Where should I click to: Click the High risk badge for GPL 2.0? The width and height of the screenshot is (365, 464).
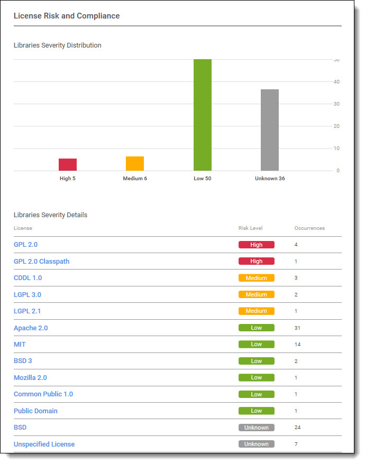[x=256, y=245]
